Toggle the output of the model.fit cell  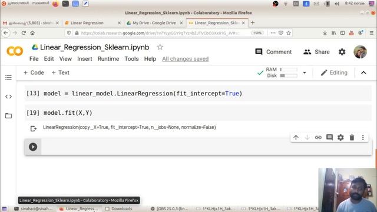tap(34, 128)
